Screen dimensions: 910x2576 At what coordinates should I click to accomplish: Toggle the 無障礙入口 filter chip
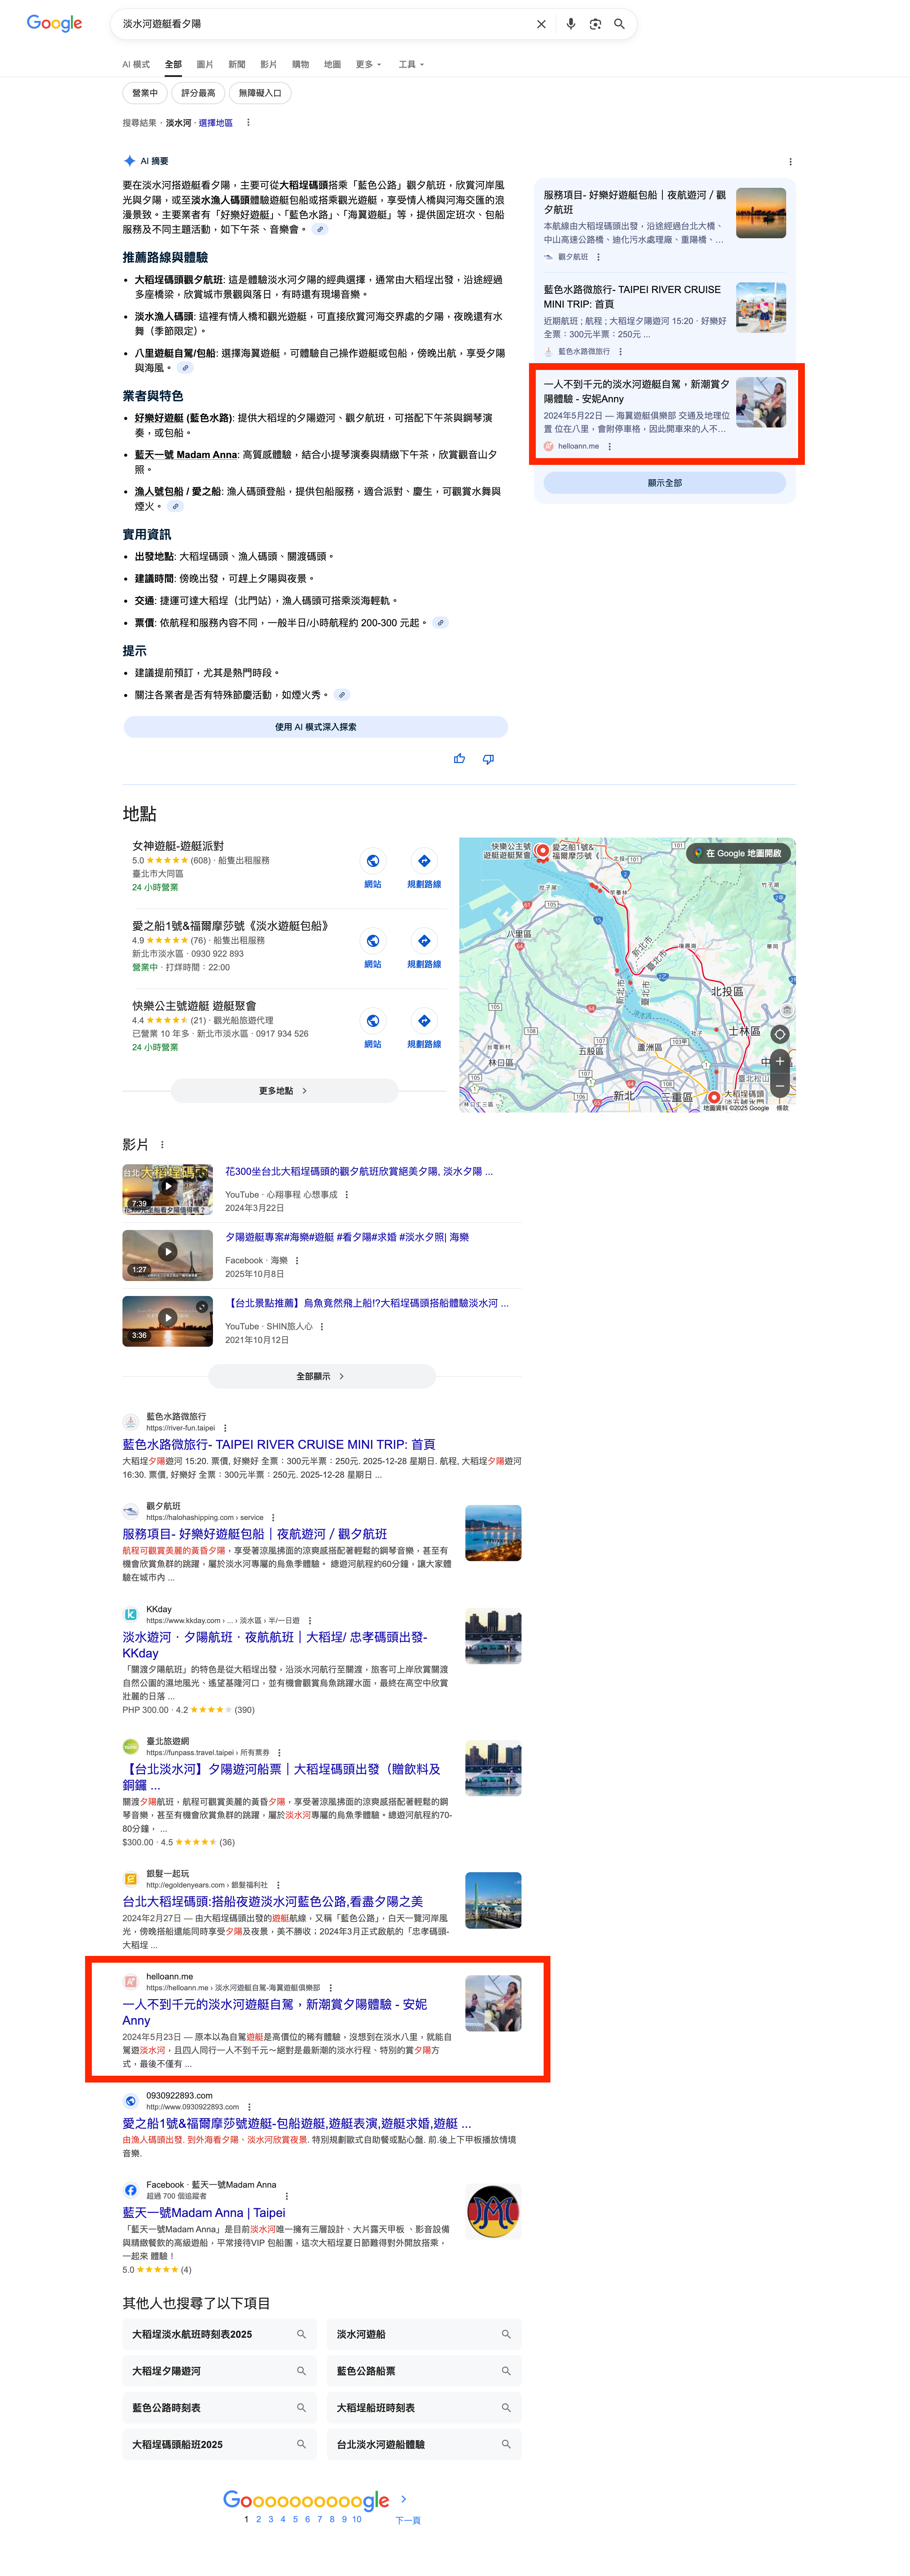[260, 93]
